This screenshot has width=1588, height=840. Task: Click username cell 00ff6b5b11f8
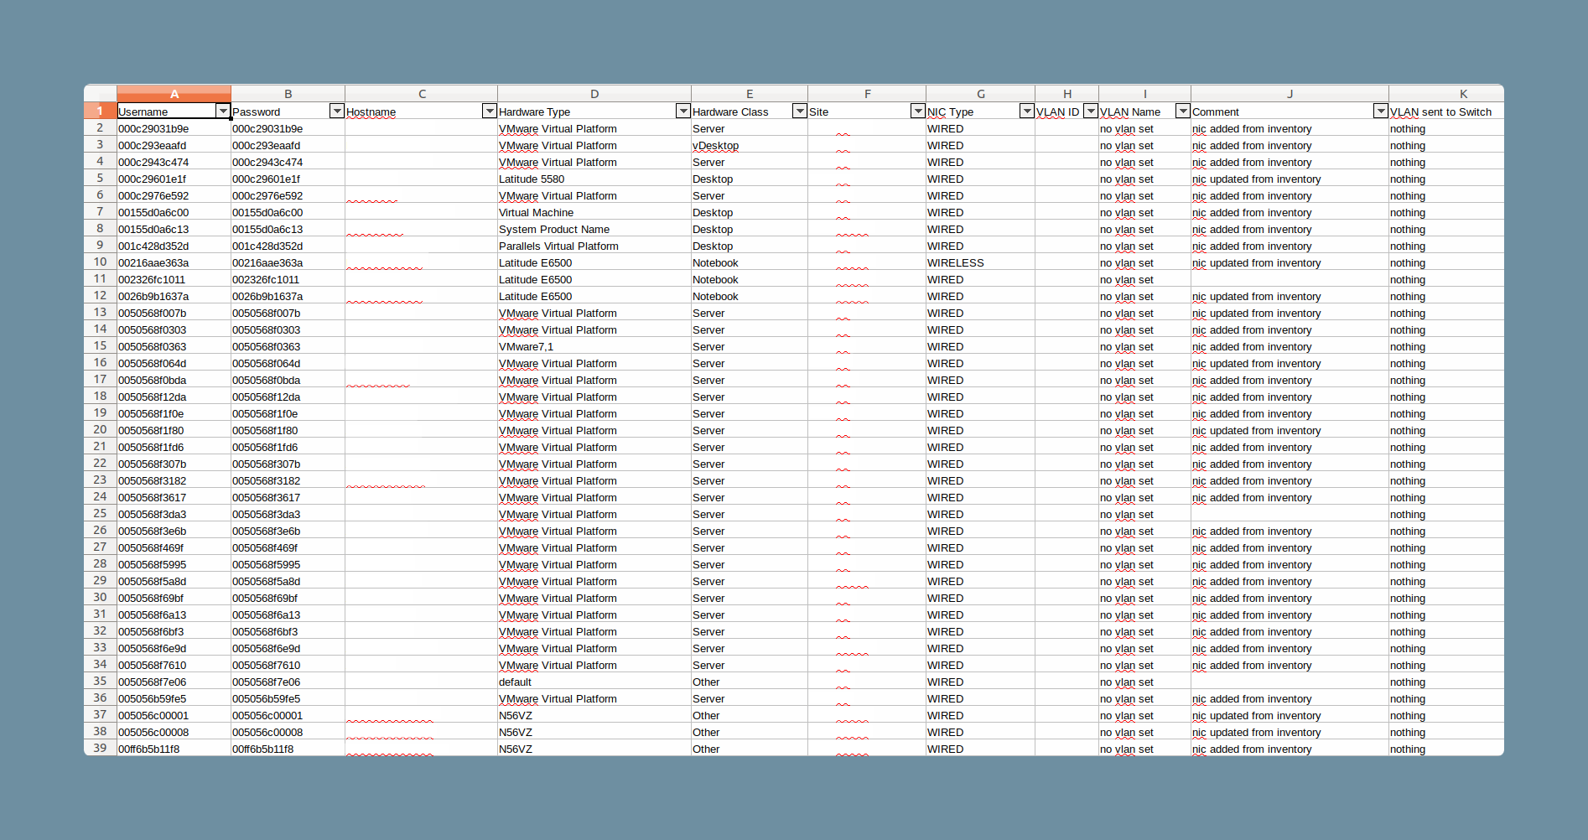click(x=174, y=749)
